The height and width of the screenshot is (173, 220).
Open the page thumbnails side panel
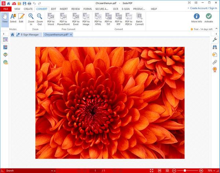tap(5, 40)
